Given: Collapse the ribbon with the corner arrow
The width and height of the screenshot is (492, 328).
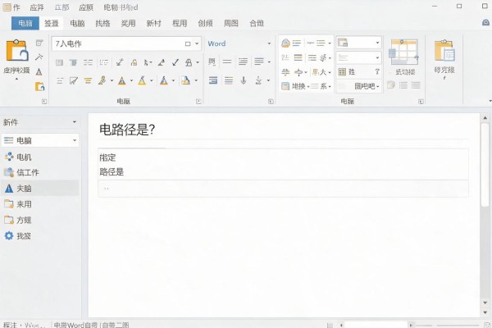Looking at the screenshot, I should (x=490, y=101).
